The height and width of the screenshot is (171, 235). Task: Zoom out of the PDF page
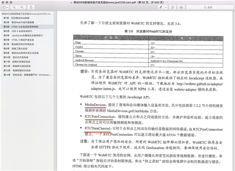pos(14,7)
